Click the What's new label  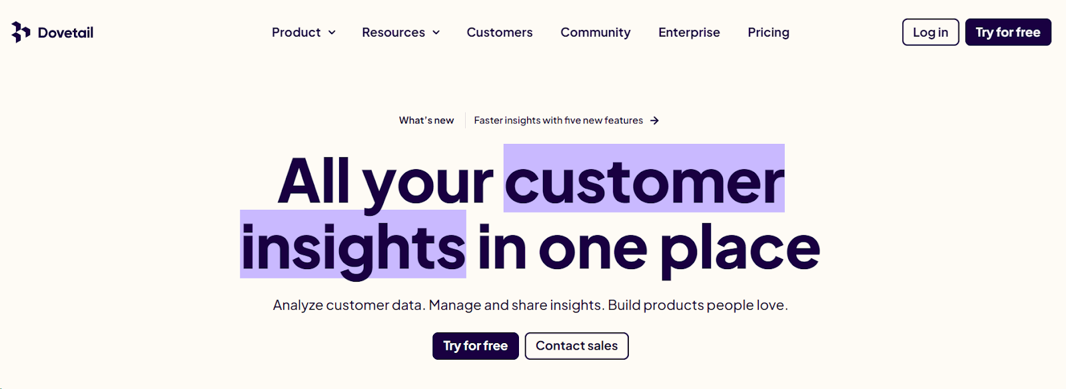pos(426,120)
